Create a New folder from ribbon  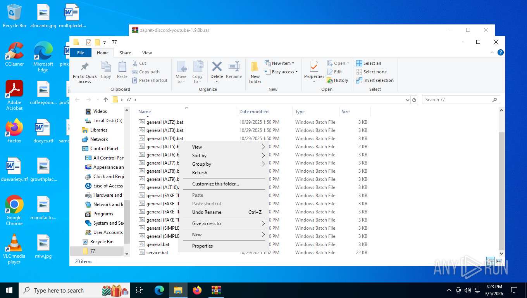pyautogui.click(x=255, y=72)
